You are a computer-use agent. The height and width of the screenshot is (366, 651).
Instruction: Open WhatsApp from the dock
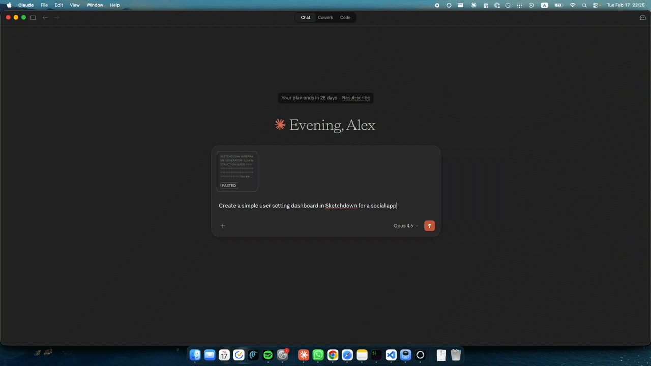click(318, 355)
